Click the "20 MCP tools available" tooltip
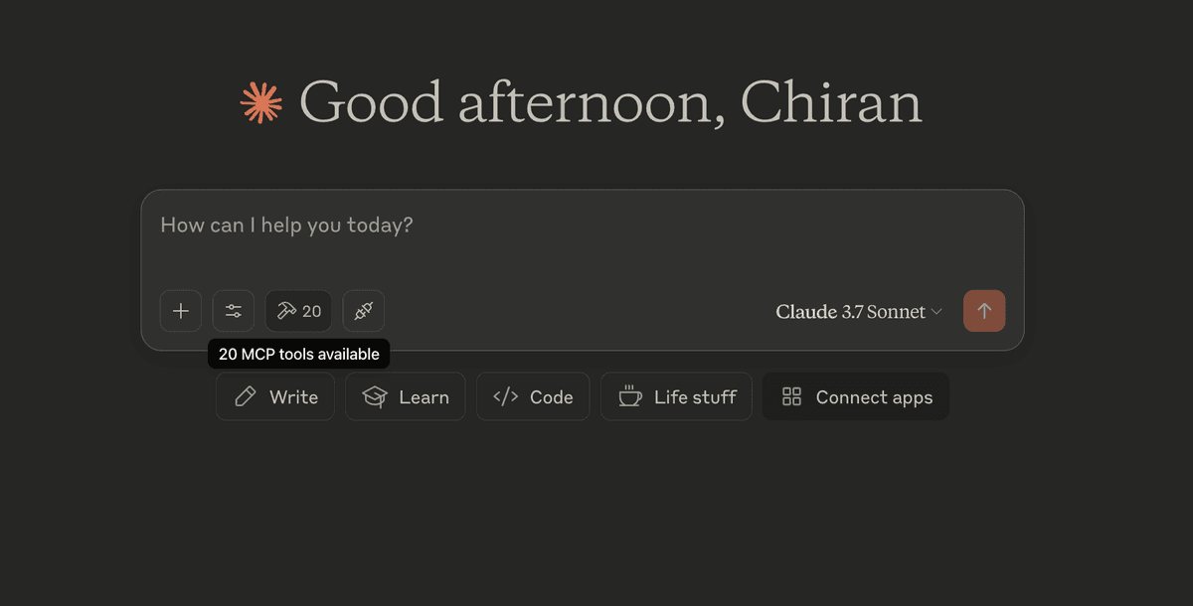The height and width of the screenshot is (606, 1193). (299, 354)
